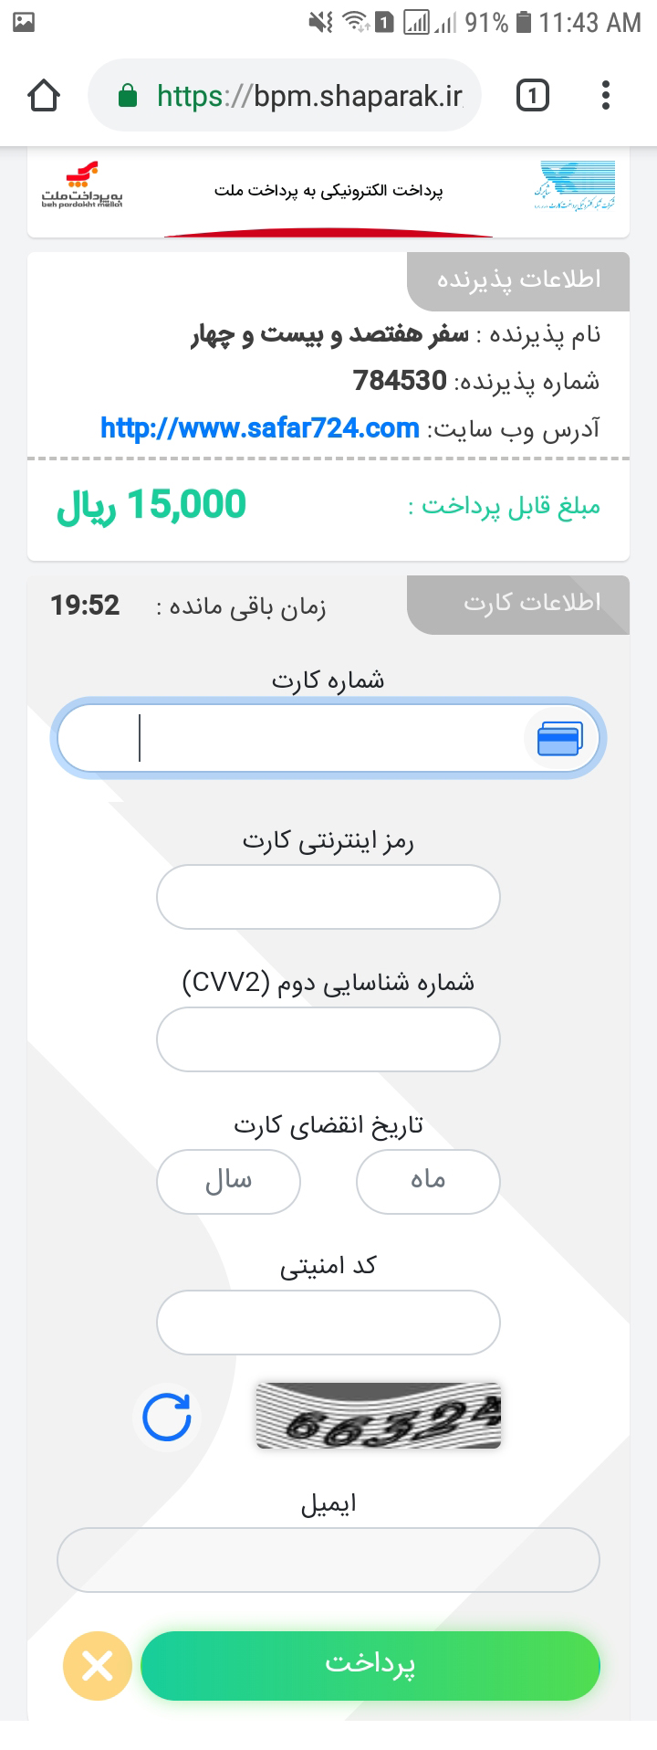This screenshot has width=657, height=1750.
Task: Open the safar724.com website link
Action: (x=260, y=427)
